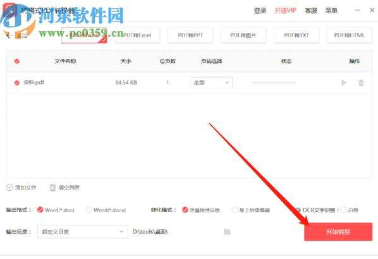Click 开通VIP in the title bar
The width and height of the screenshot is (378, 259).
tap(286, 11)
